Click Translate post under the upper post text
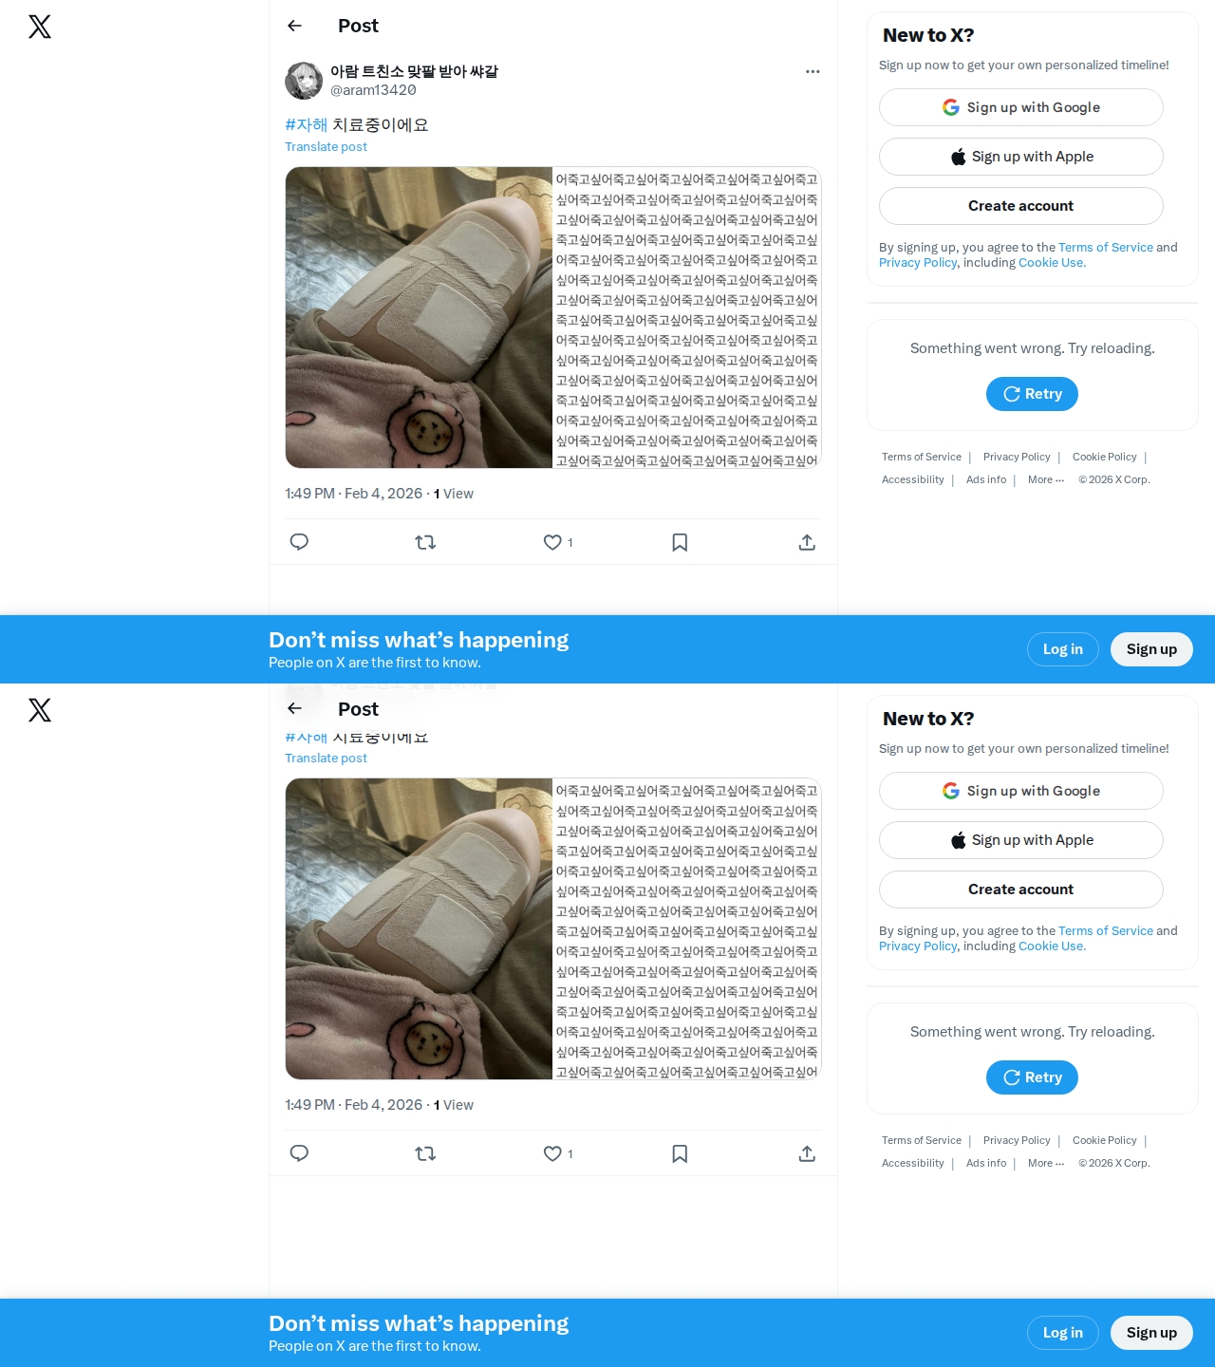 click(326, 146)
